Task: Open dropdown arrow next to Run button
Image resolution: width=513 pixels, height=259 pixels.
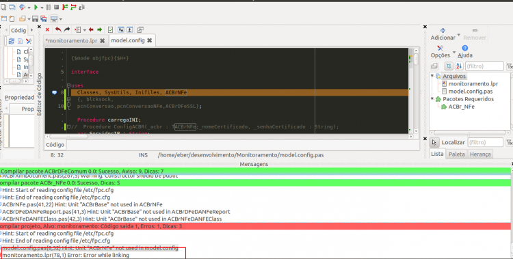Action: (x=42, y=8)
